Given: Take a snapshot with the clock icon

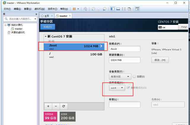Looking at the screenshot, I should 94,9.
